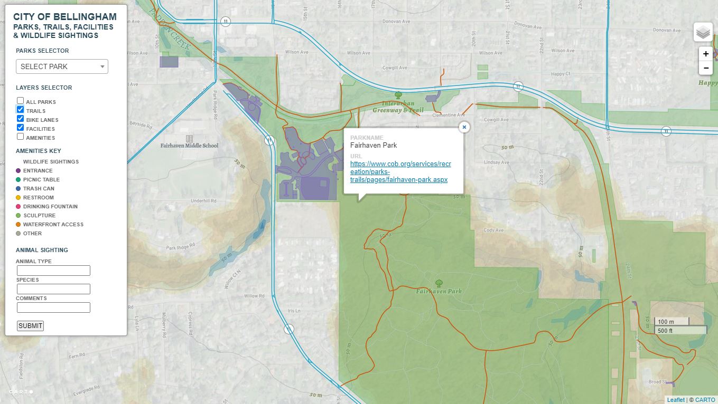Click the teal Picnic Table legend dot
This screenshot has width=718, height=404.
coord(18,180)
